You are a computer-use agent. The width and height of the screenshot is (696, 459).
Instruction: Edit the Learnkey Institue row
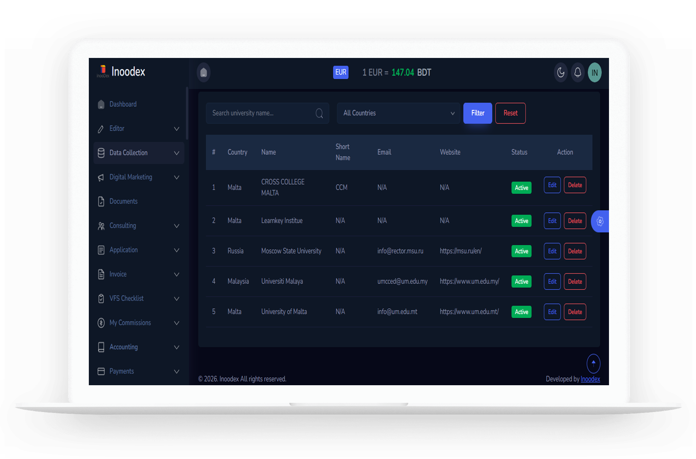coord(552,221)
